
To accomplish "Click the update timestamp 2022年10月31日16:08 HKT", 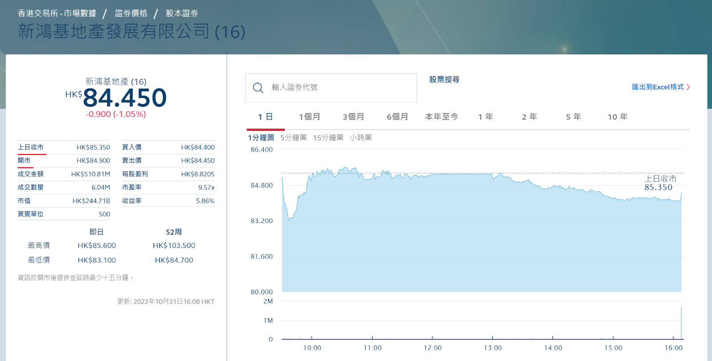I will pyautogui.click(x=174, y=302).
